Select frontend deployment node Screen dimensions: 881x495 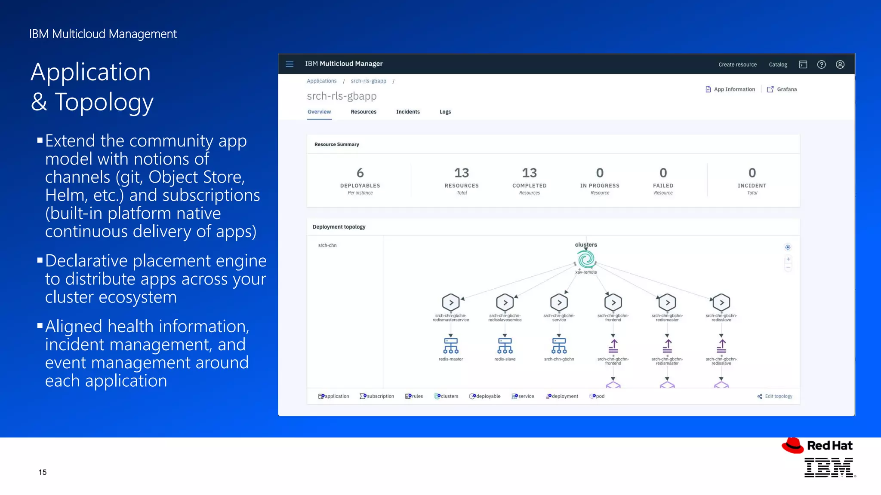(613, 346)
